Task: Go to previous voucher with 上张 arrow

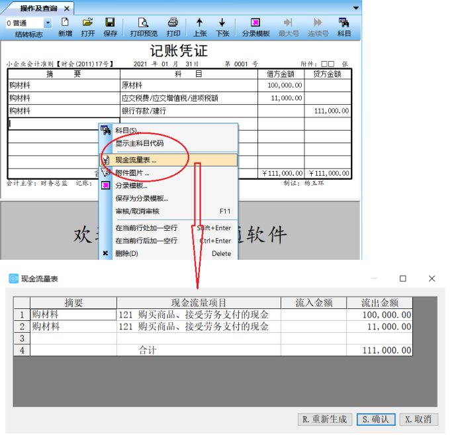Action: tap(199, 27)
